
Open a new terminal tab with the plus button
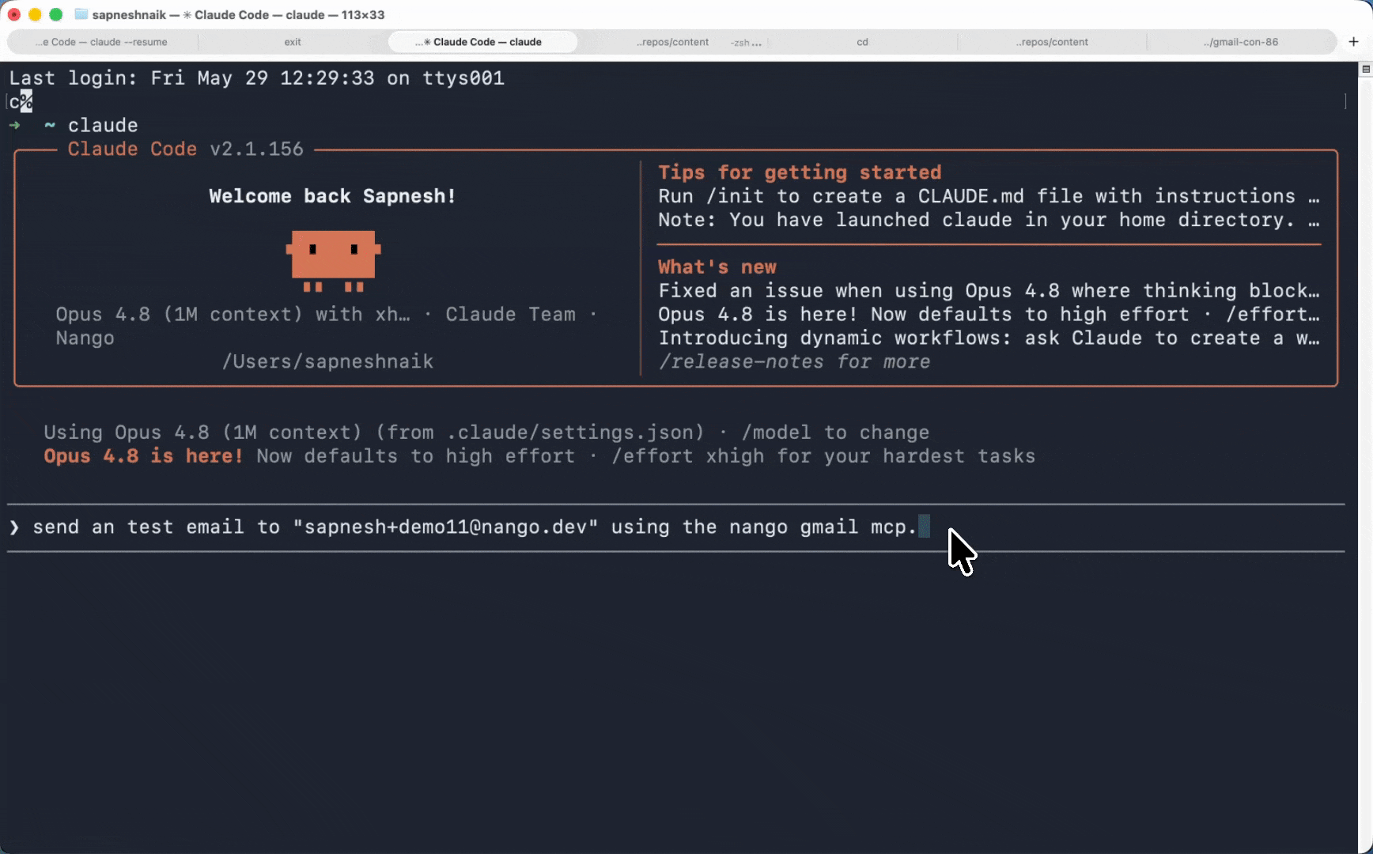tap(1353, 42)
